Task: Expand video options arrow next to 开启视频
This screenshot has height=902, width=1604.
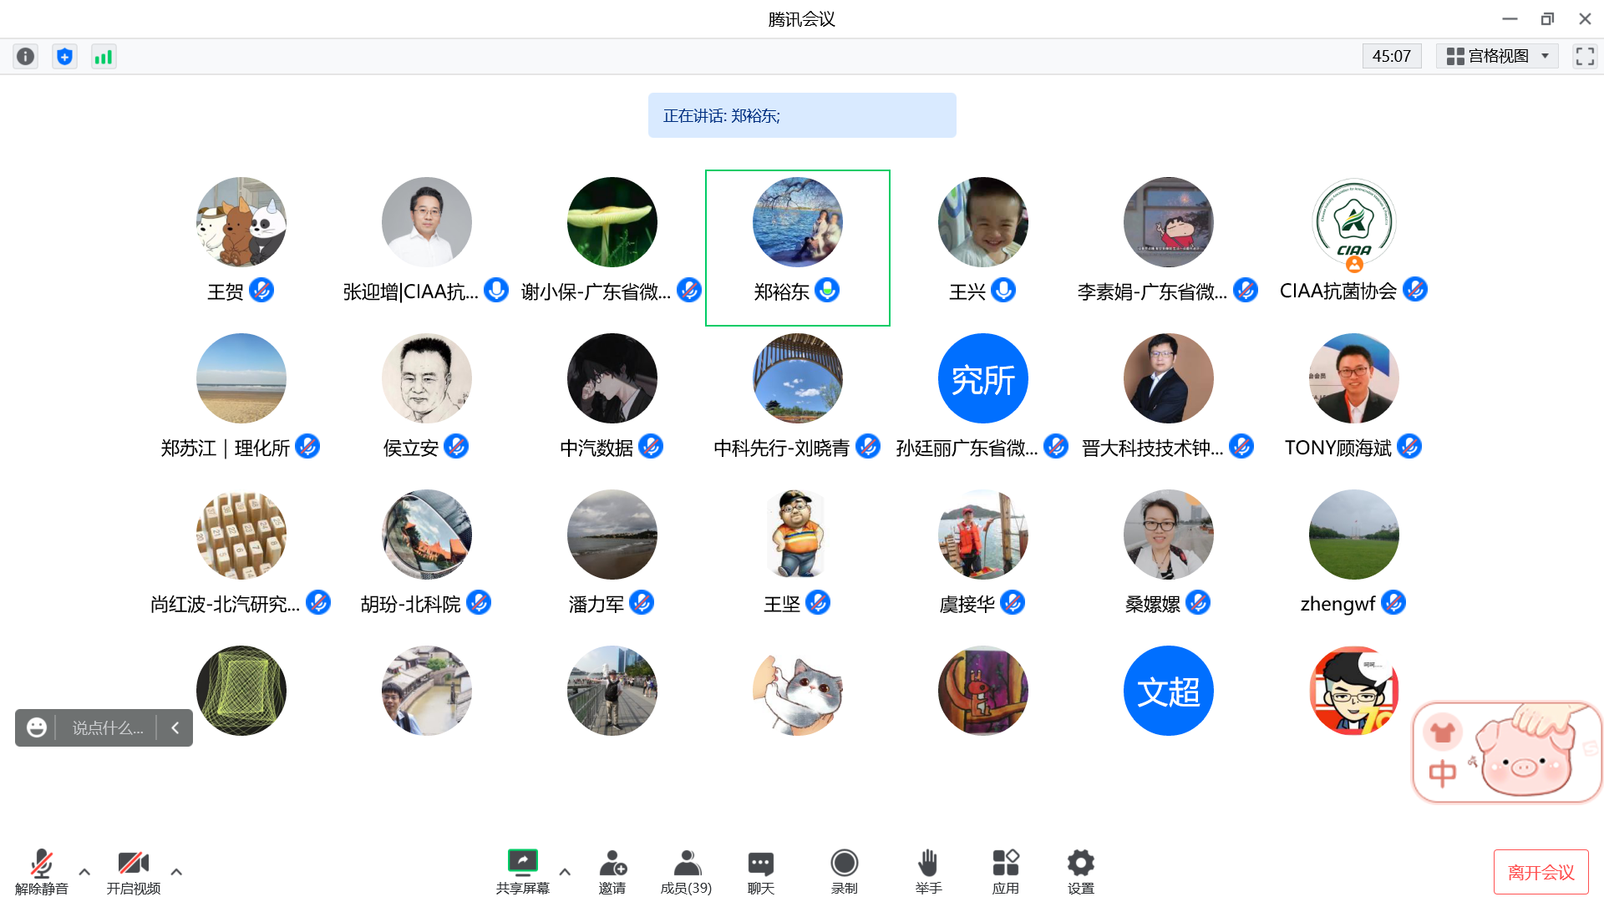Action: click(176, 871)
